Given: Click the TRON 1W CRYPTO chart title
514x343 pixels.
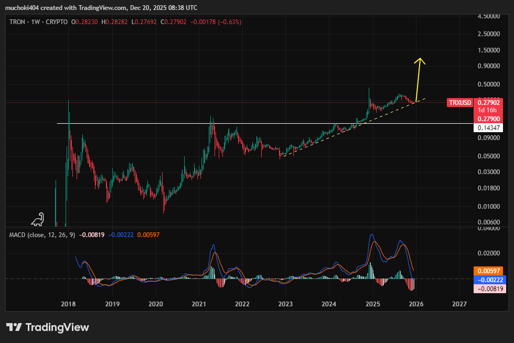Looking at the screenshot, I should click(38, 22).
